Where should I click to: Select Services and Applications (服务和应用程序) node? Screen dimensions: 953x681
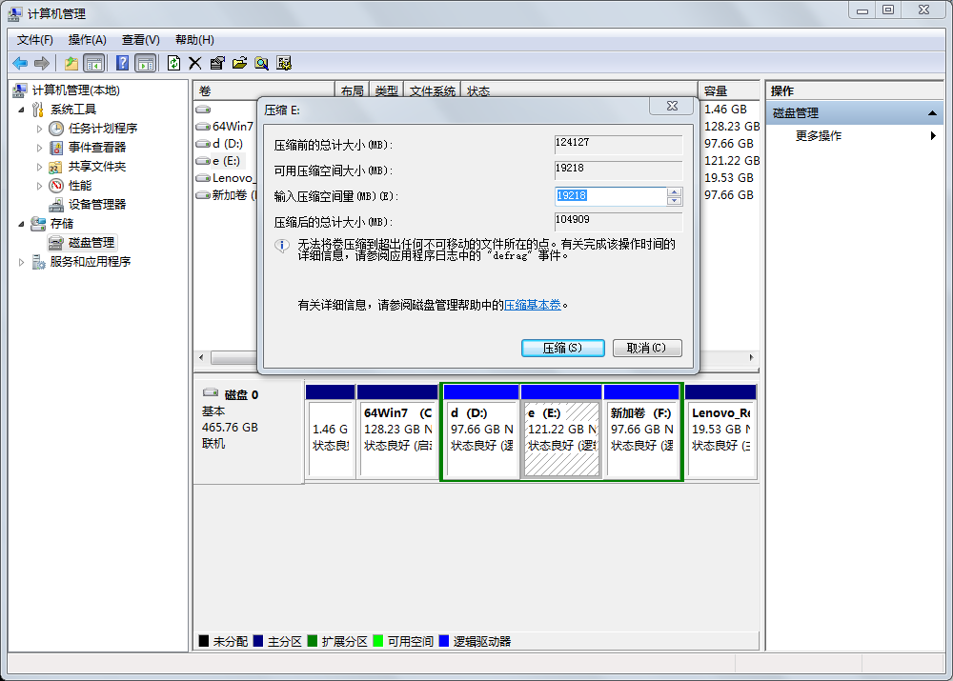click(90, 262)
